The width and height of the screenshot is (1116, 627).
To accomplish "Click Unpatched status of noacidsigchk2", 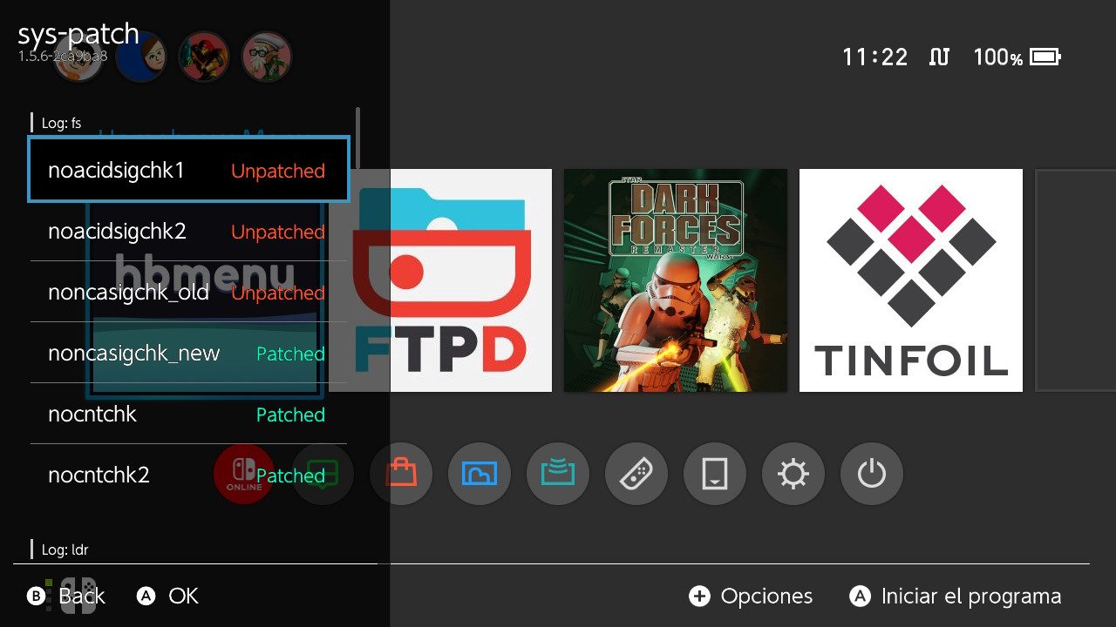I will pyautogui.click(x=278, y=233).
